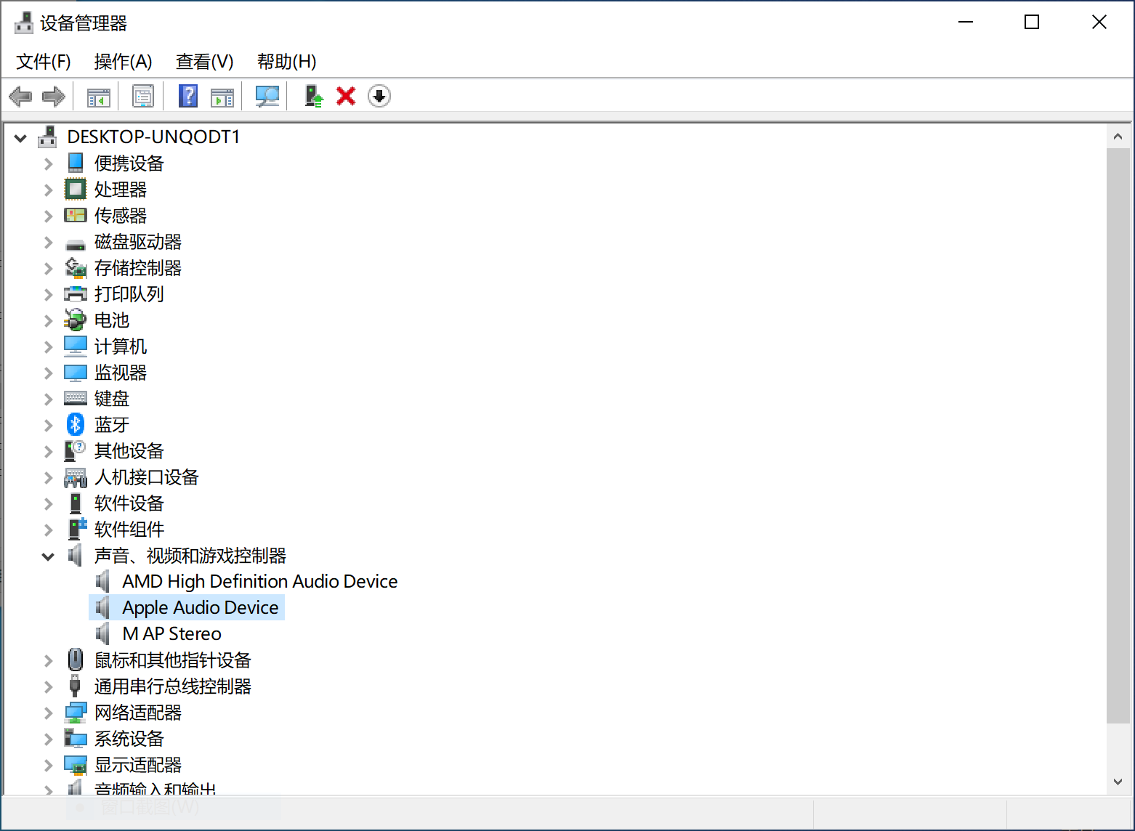Click the disable device down-arrow icon
Screen dimensions: 1135x831
379,96
